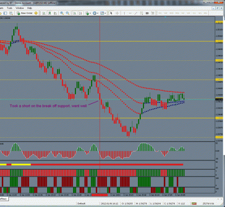This screenshot has height=207, width=225.
Task: Select the trendline drawing tool
Action: click(136, 13)
